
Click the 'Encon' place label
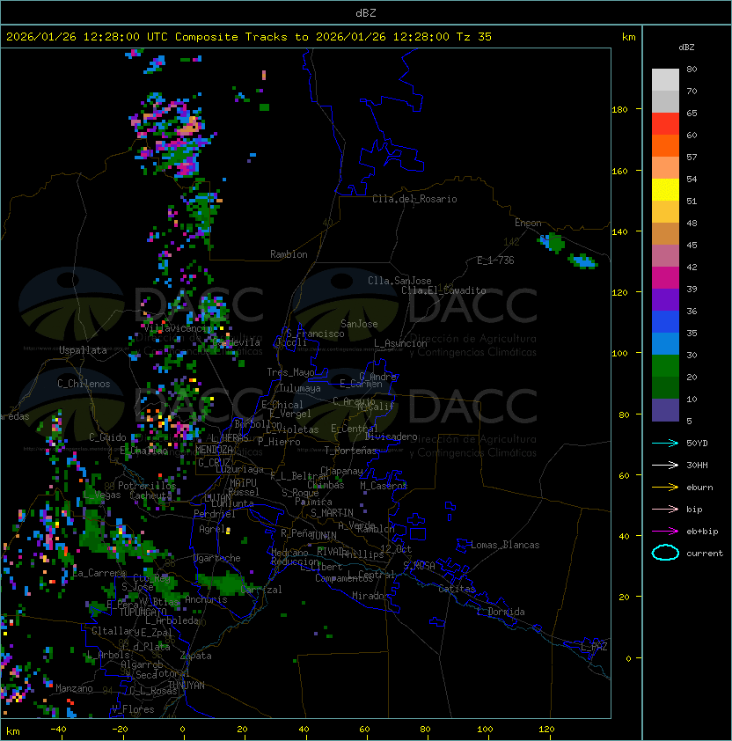[528, 223]
